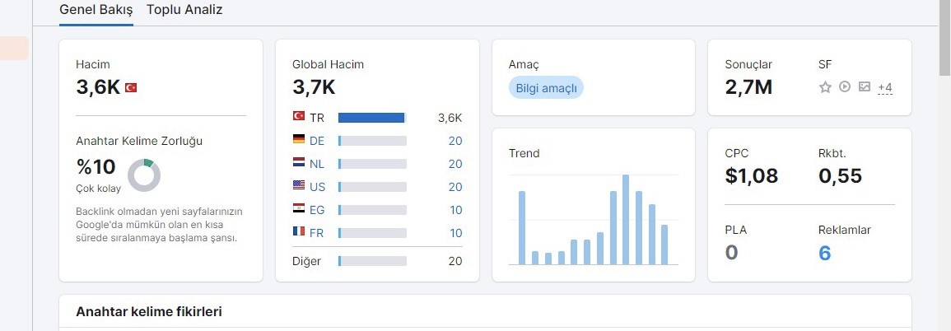Select the Genel Bakış tab
951x331 pixels.
[96, 10]
